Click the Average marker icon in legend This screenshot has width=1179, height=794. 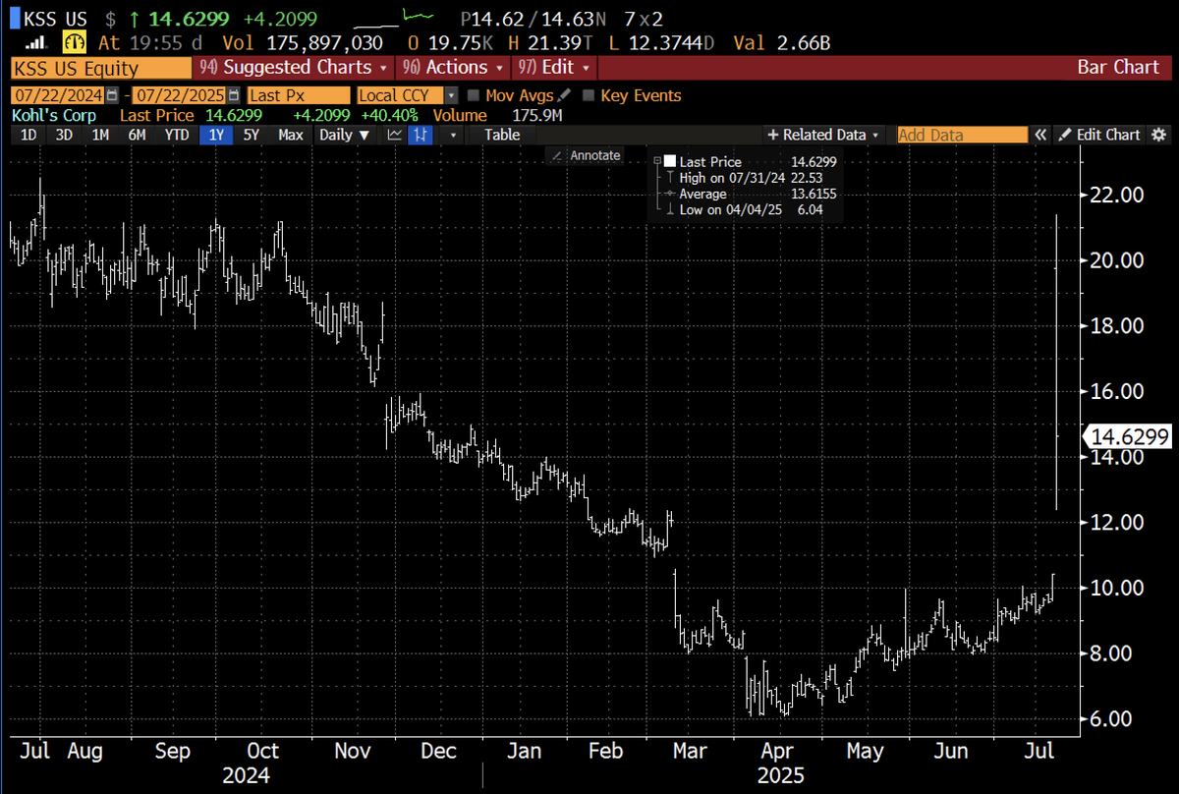[x=669, y=195]
